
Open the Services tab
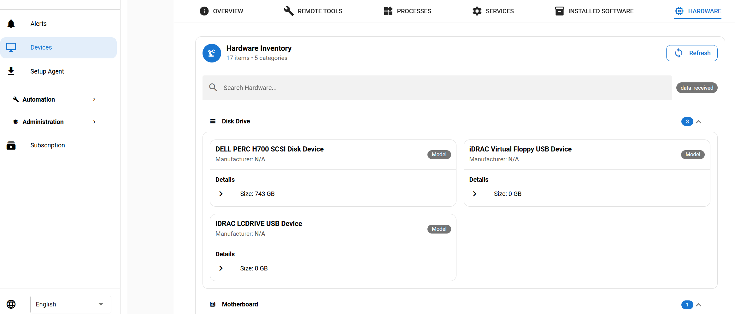(x=493, y=11)
